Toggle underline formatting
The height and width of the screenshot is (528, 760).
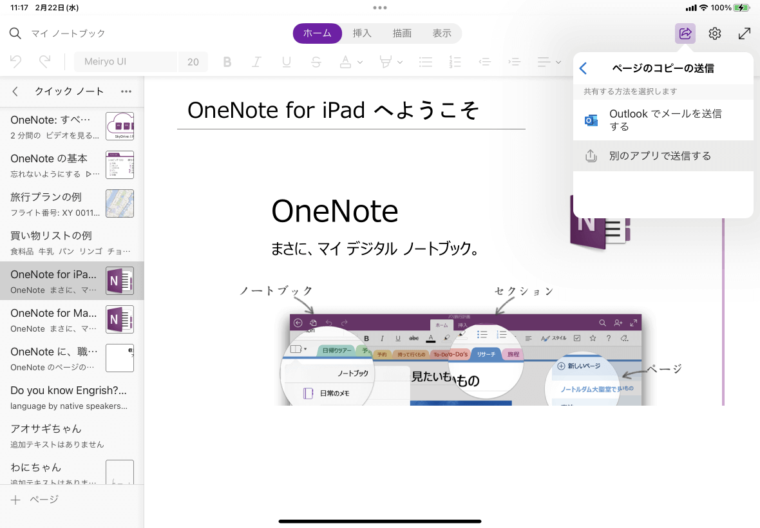287,62
